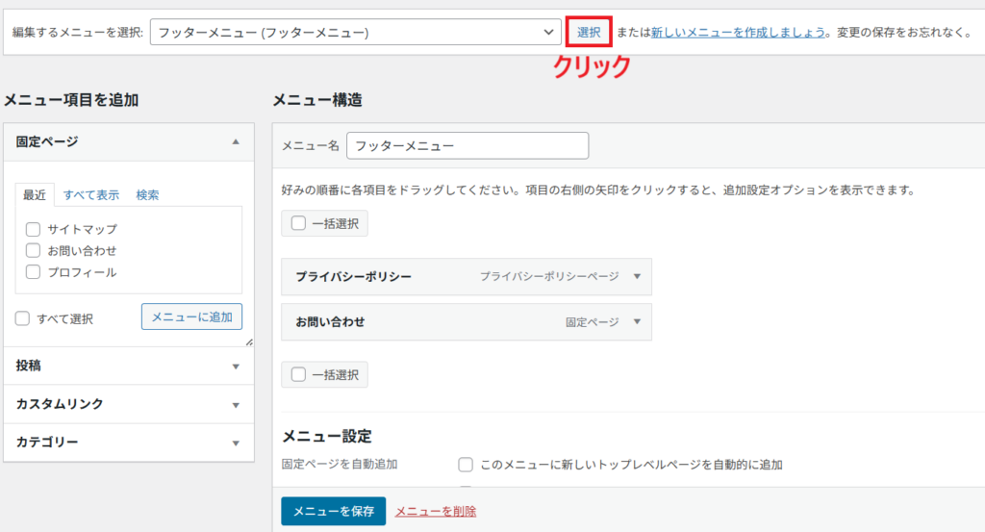Open the menu selection dropdown
The width and height of the screenshot is (985, 532).
(355, 32)
